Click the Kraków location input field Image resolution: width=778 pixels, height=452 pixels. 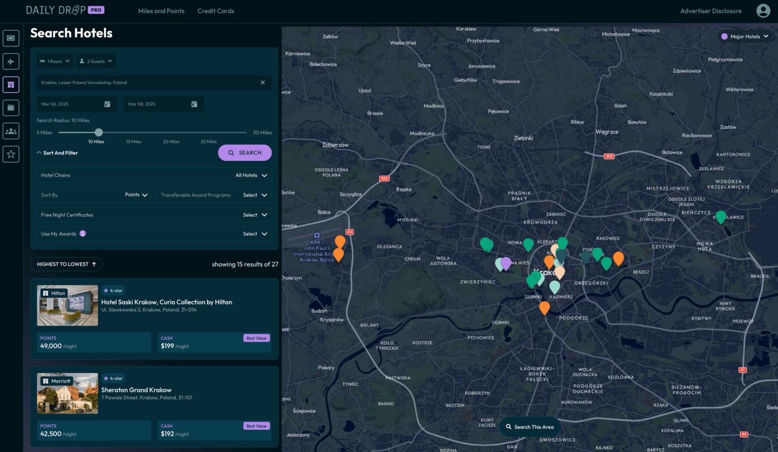154,83
